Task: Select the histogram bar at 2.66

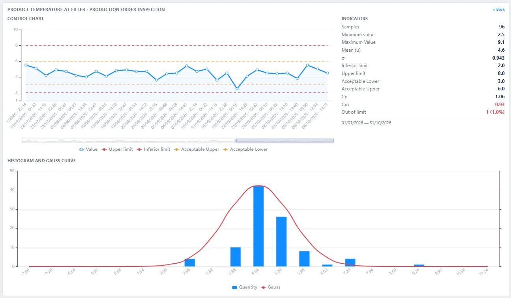Action: tap(190, 262)
